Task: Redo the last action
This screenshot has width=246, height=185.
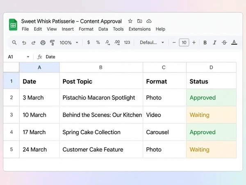Action: pos(34,43)
